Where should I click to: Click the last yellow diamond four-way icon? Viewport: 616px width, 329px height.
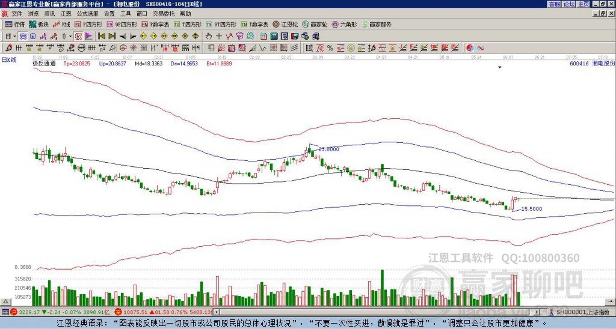point(196,37)
